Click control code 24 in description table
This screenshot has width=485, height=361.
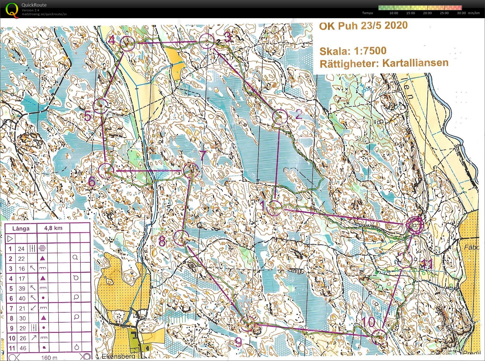click(21, 249)
